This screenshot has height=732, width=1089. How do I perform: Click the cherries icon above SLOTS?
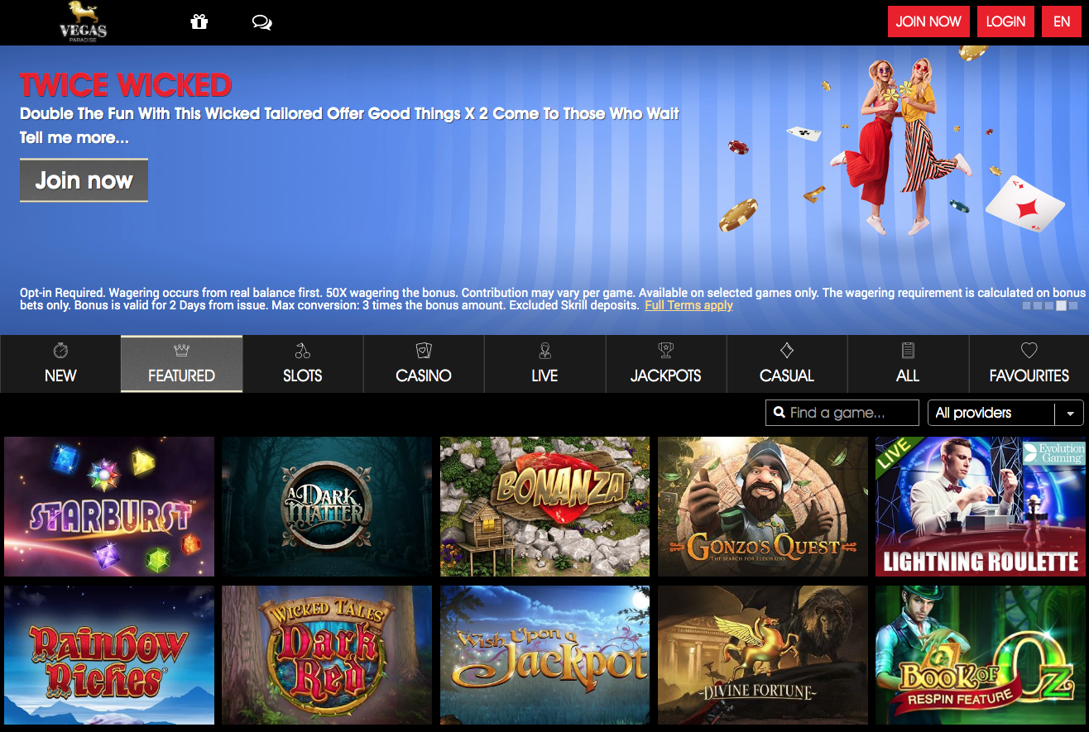pyautogui.click(x=302, y=351)
